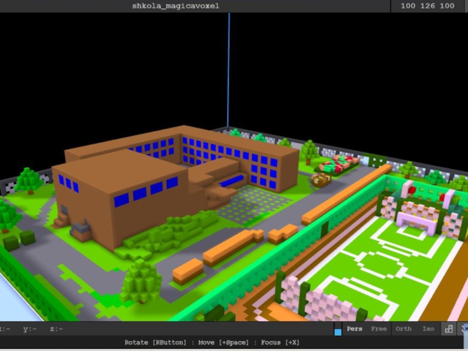Click the 100 126 100 model size field

click(427, 6)
